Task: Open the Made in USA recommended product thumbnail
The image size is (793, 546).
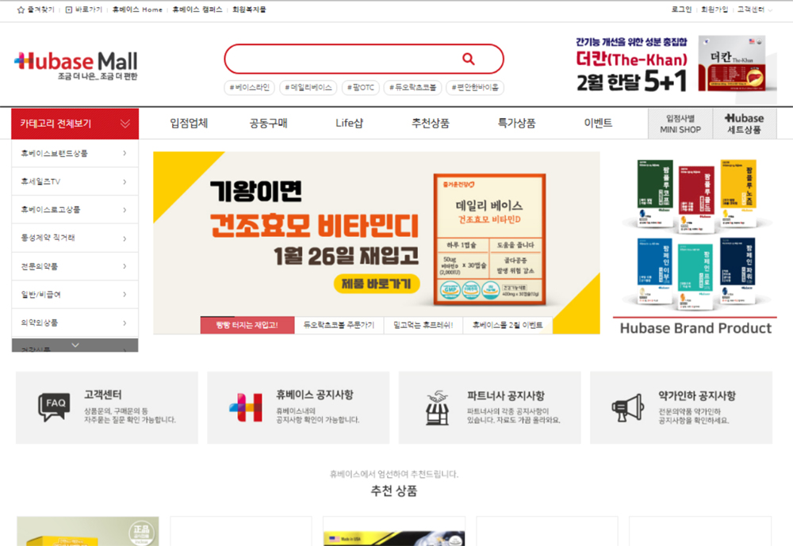Action: click(x=394, y=531)
